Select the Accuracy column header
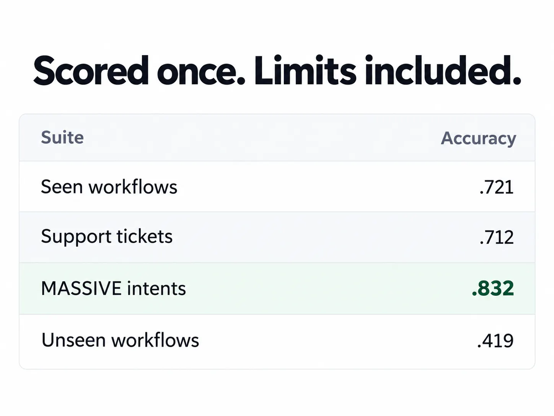 coord(478,139)
